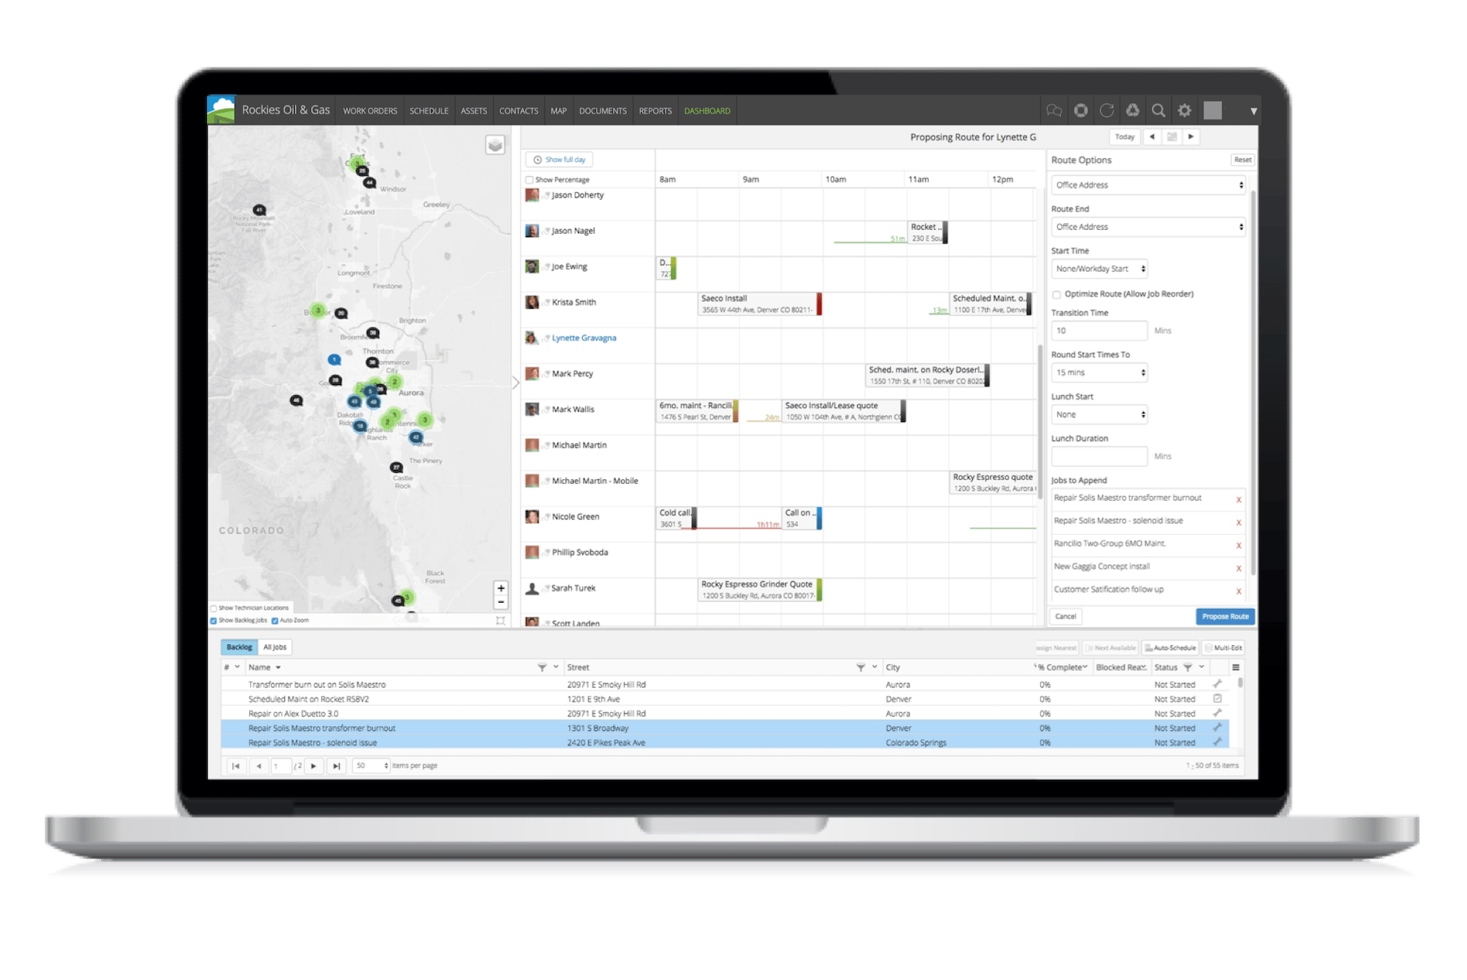Disable the Show Backlog Jobs checkbox
The height and width of the screenshot is (980, 1467).
(214, 620)
